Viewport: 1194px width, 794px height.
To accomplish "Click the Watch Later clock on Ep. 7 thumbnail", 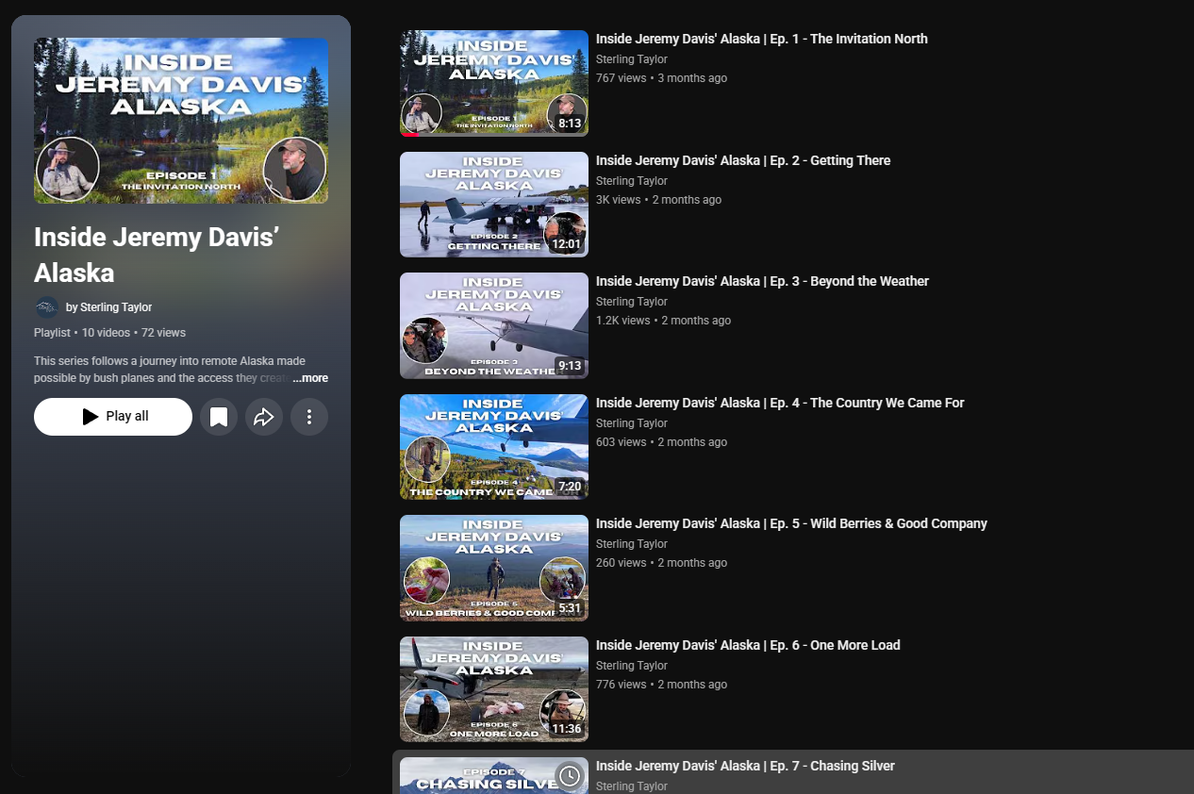I will (570, 776).
